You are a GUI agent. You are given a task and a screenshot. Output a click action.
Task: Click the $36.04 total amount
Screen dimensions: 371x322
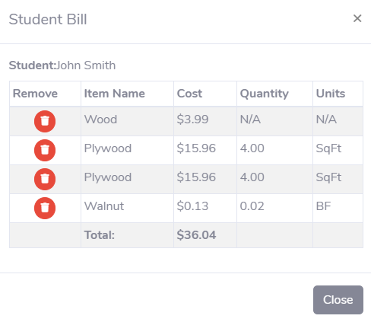[x=196, y=235]
